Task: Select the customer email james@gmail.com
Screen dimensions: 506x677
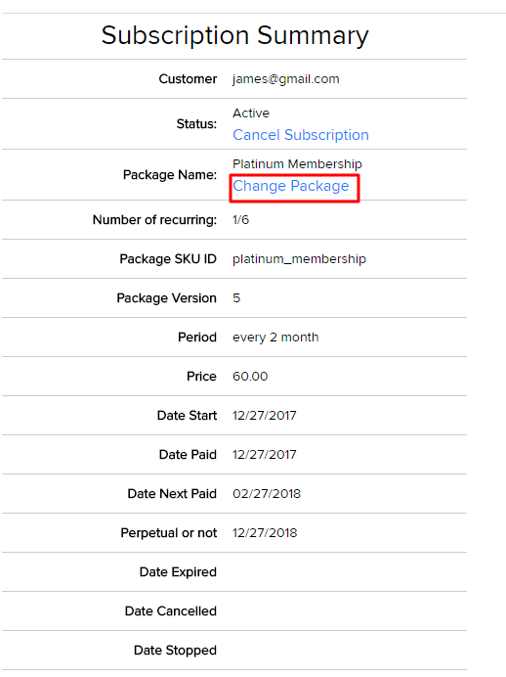Action: (286, 79)
